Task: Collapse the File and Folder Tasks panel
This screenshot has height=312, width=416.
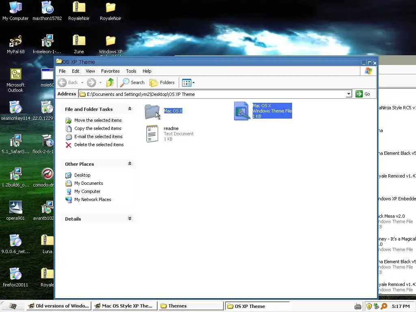Action: [130, 109]
